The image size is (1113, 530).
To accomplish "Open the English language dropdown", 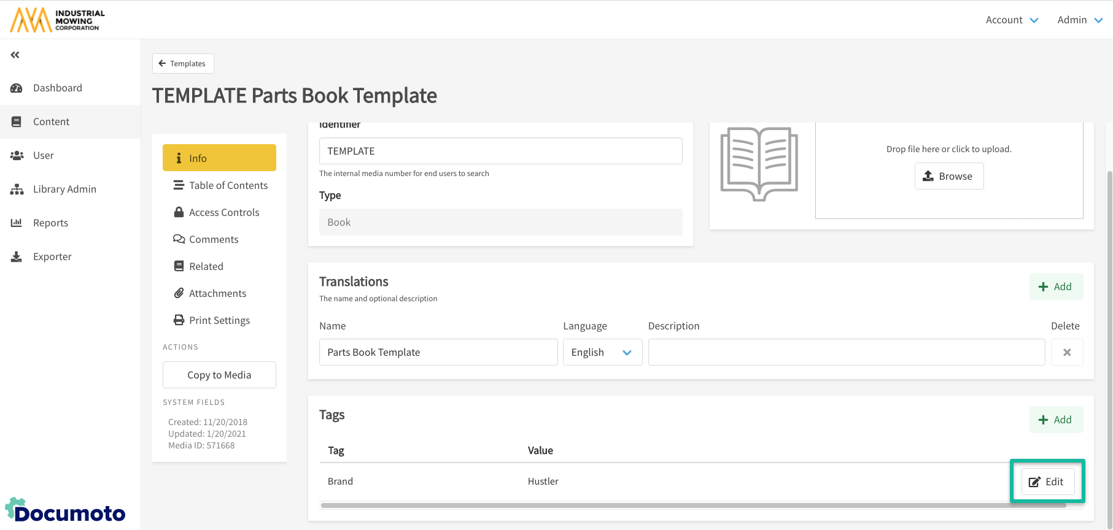I will (602, 353).
